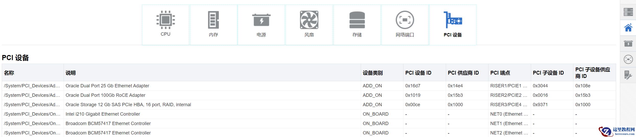The height and width of the screenshot is (137, 636).
Task: Select Intel i210 Gigabit Ethernet Controller row
Action: pyautogui.click(x=309, y=114)
